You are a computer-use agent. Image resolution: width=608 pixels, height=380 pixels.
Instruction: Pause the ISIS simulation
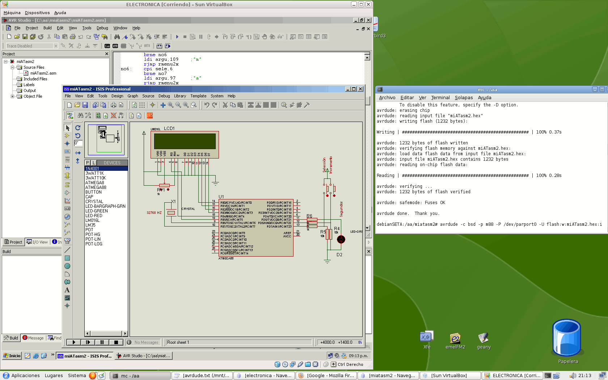coord(102,342)
